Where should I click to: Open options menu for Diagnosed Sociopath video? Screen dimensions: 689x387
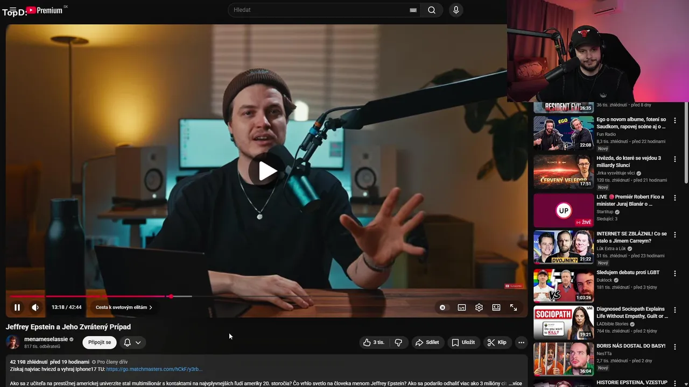click(x=675, y=310)
